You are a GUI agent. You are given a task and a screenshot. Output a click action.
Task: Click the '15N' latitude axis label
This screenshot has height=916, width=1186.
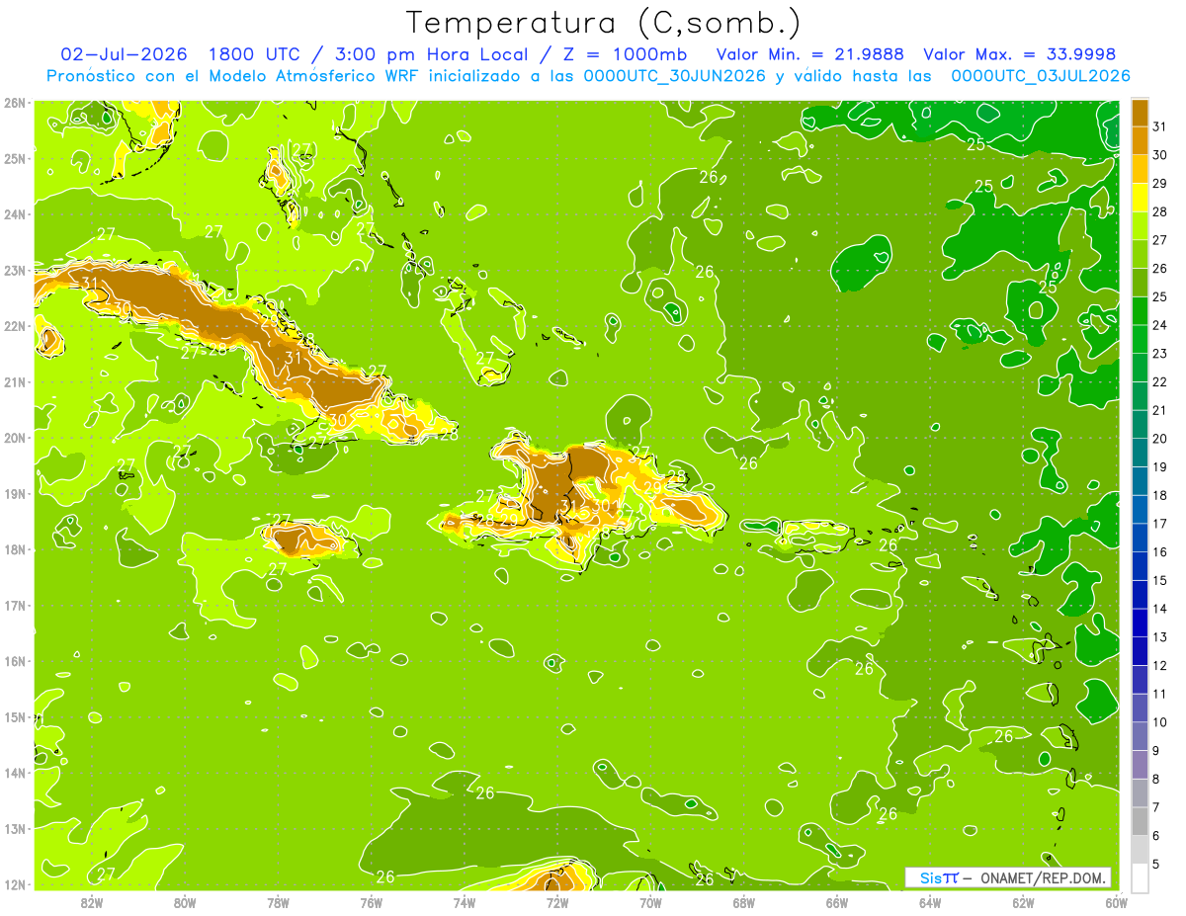(15, 716)
